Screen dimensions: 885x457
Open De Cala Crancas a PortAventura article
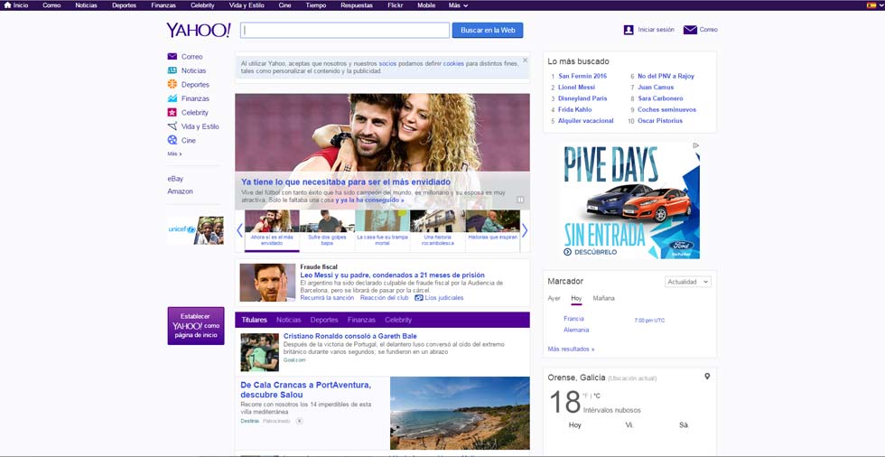point(305,389)
